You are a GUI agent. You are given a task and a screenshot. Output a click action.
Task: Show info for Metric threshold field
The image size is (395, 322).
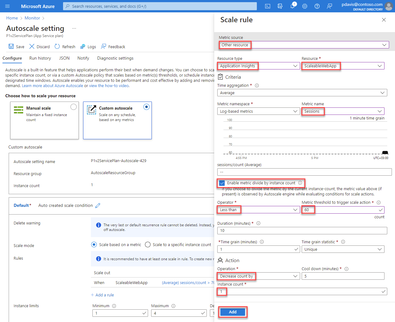[379, 203]
